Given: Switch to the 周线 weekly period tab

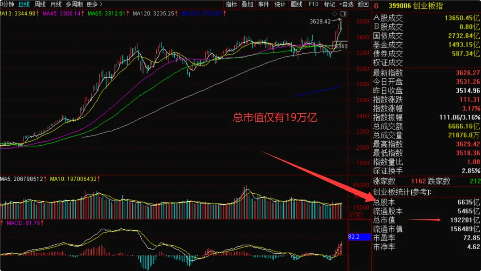Looking at the screenshot, I should (x=40, y=4).
